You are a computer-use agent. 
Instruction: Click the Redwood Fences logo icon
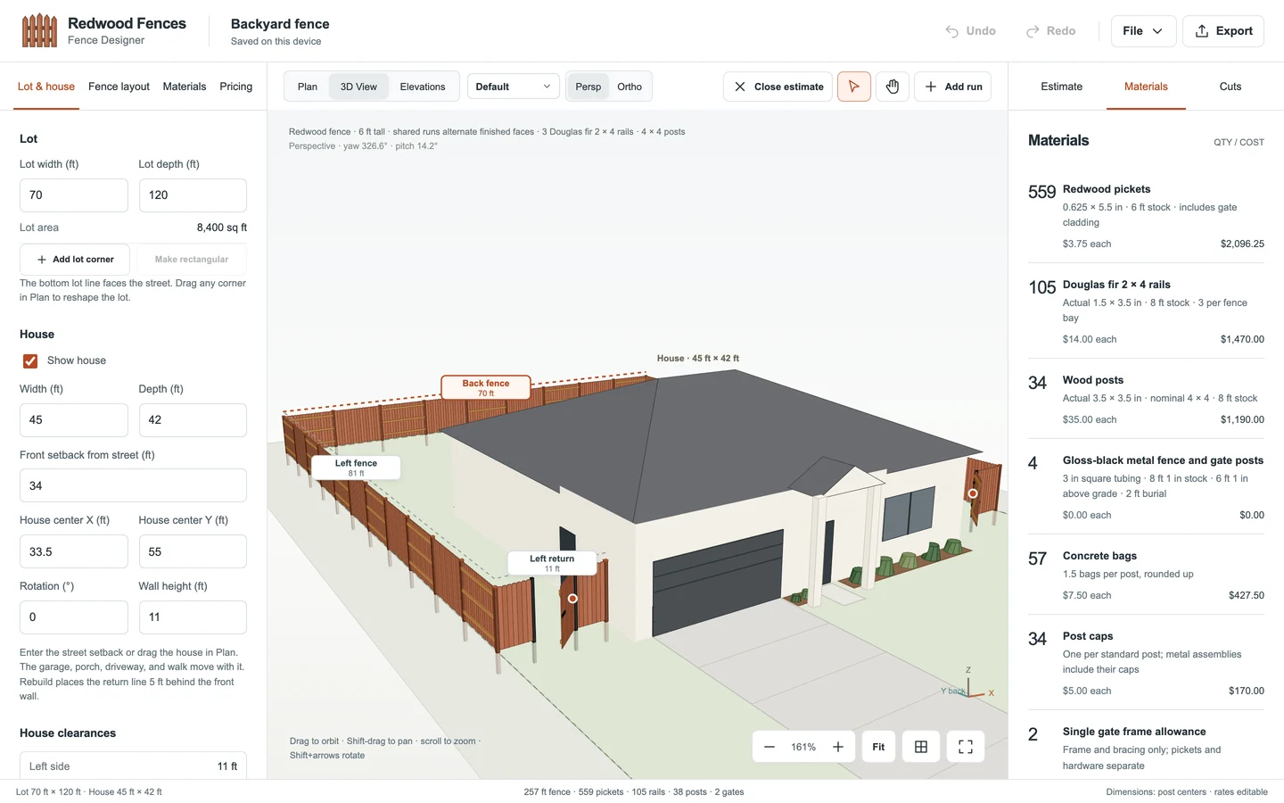point(39,30)
